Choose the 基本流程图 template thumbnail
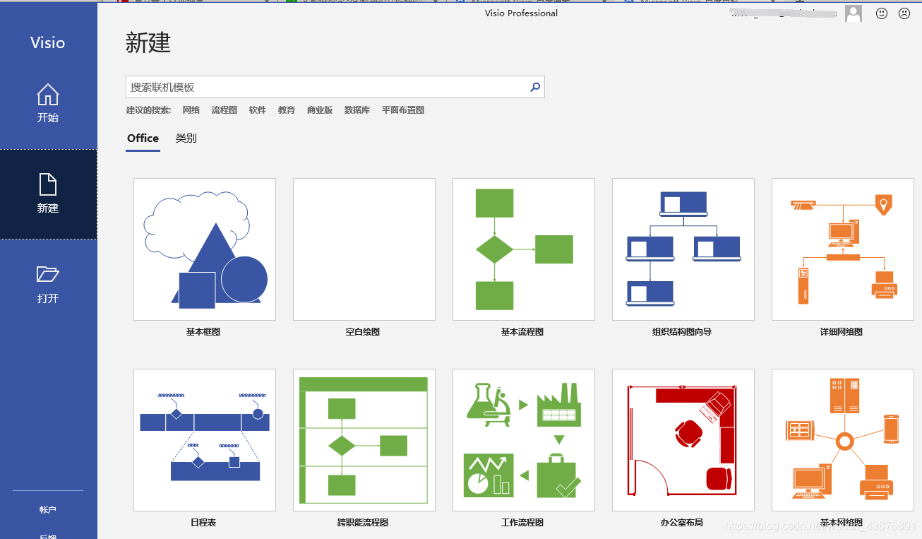The width and height of the screenshot is (922, 539). [524, 249]
